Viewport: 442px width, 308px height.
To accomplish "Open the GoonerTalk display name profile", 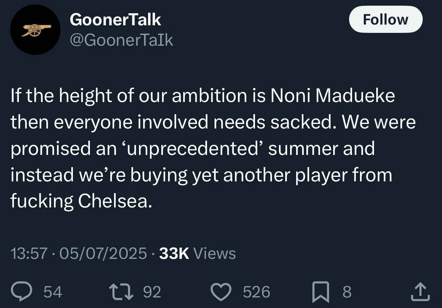I will tap(115, 20).
